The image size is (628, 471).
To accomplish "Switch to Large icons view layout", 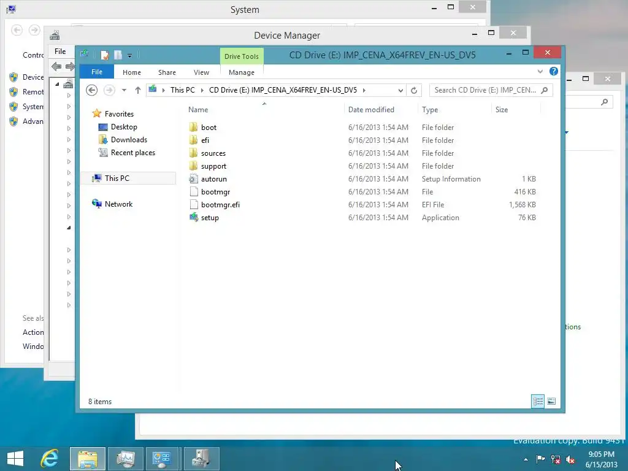I will click(x=551, y=401).
